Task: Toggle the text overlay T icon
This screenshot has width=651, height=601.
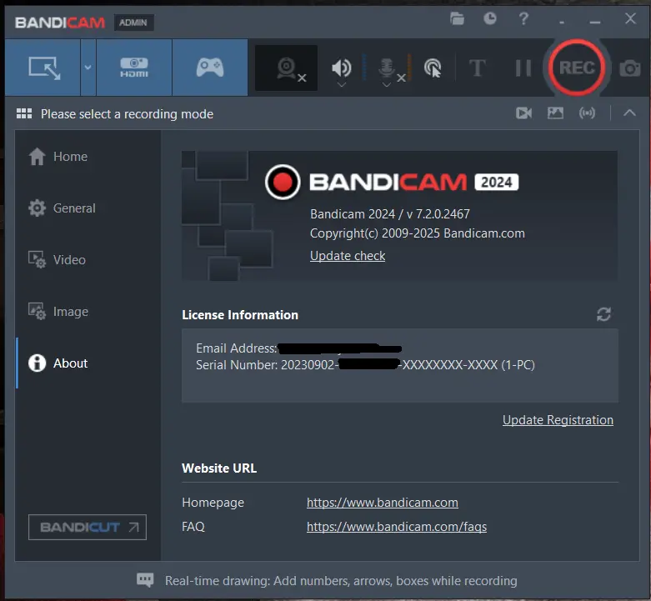Action: (478, 68)
